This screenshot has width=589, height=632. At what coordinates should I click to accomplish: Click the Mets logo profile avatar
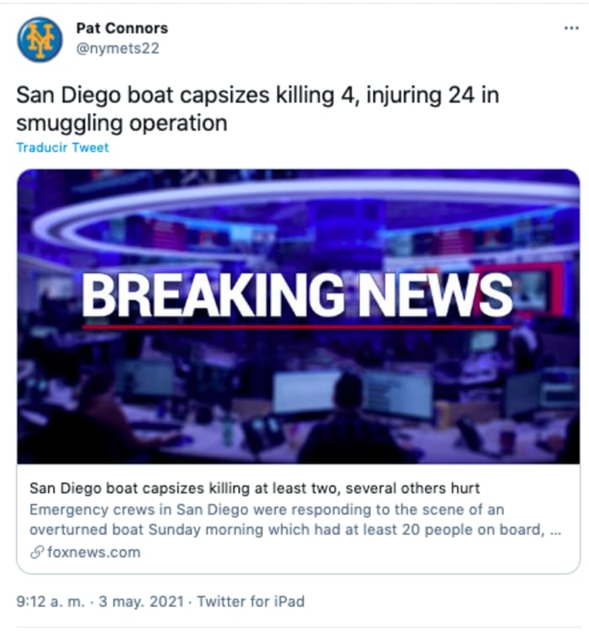tap(40, 40)
